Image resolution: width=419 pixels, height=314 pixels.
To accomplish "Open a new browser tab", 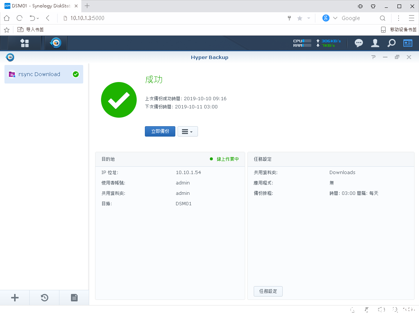I will click(87, 6).
